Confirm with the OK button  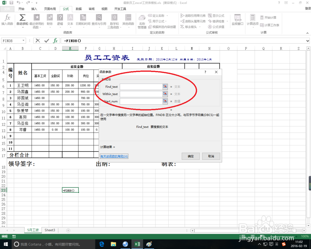click(x=190, y=156)
